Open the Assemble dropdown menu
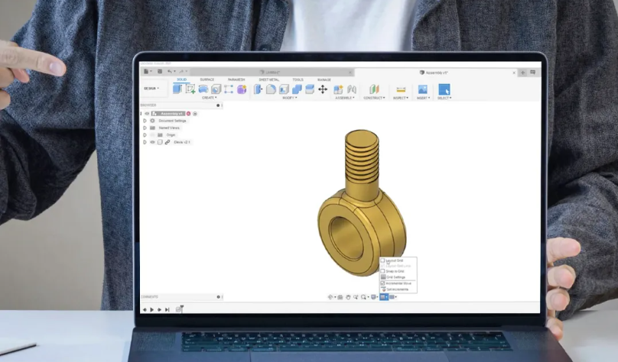Viewport: 618px width, 362px height. [x=345, y=98]
